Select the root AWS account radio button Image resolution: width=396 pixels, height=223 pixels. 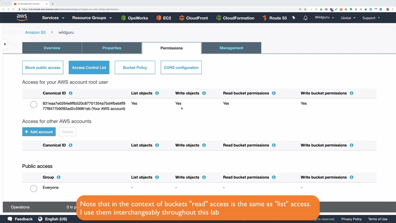tap(34, 105)
